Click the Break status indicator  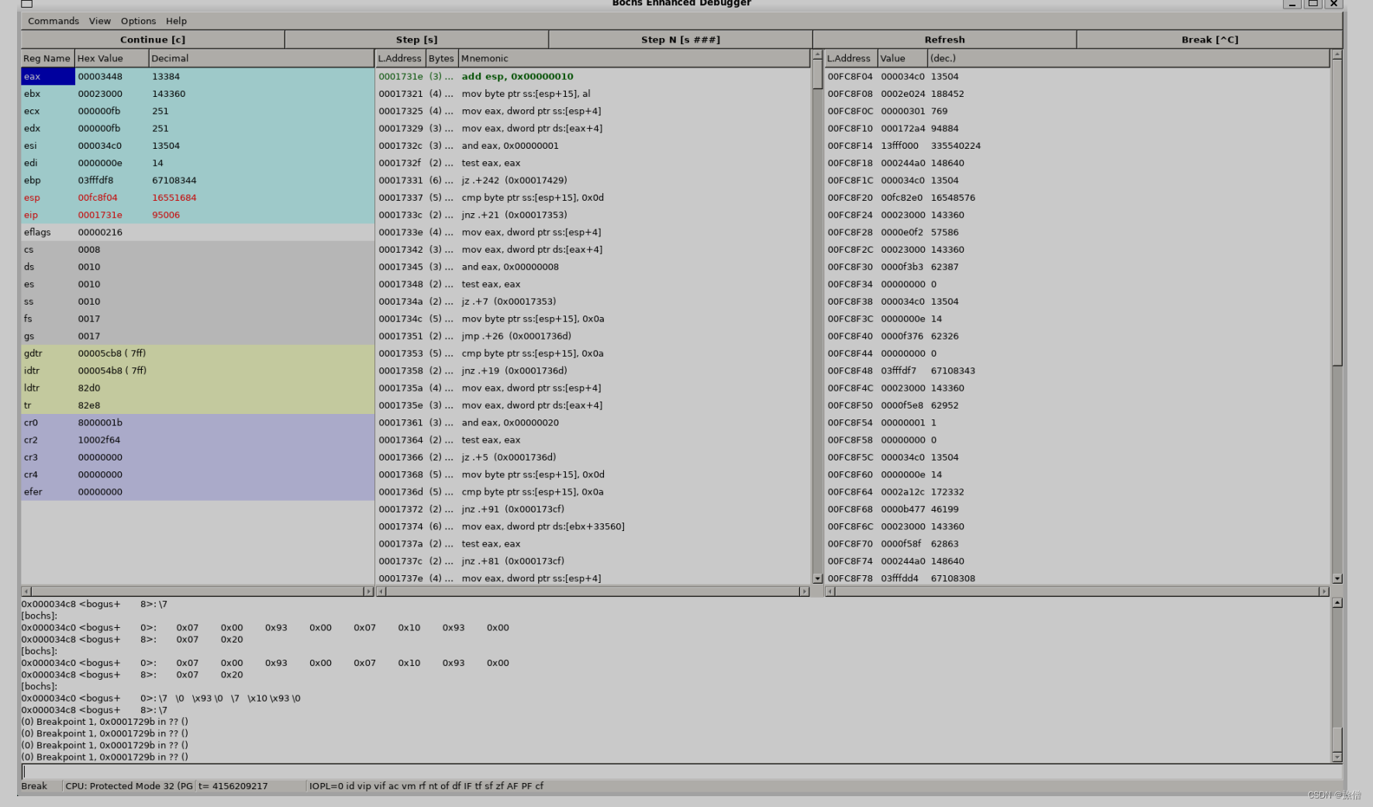(x=34, y=786)
